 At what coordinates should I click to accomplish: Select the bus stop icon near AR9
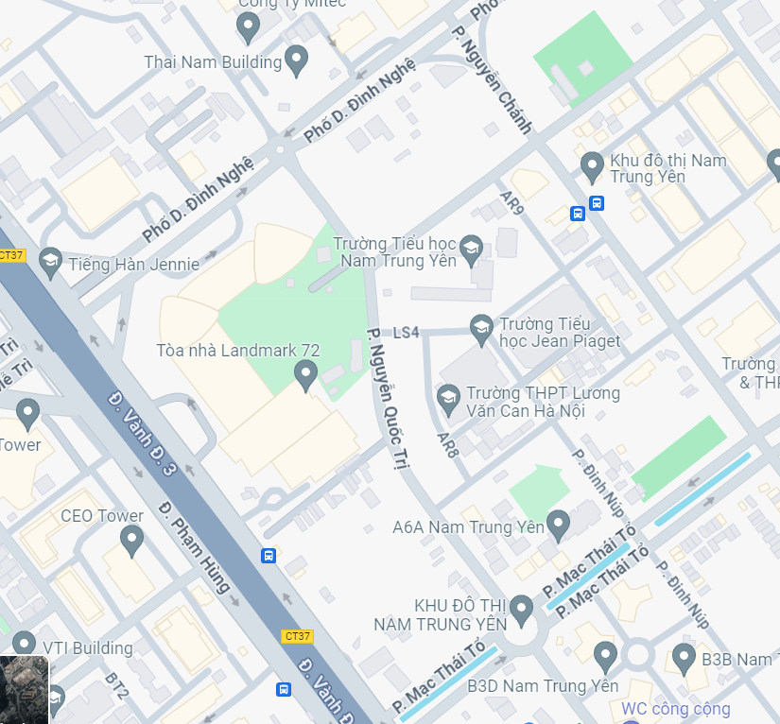578,214
